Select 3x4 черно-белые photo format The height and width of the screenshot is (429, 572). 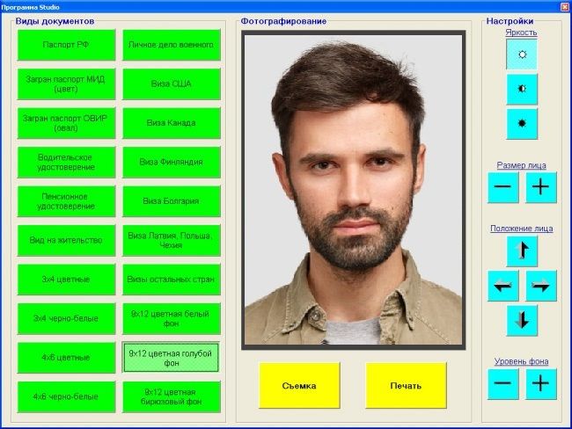66,318
